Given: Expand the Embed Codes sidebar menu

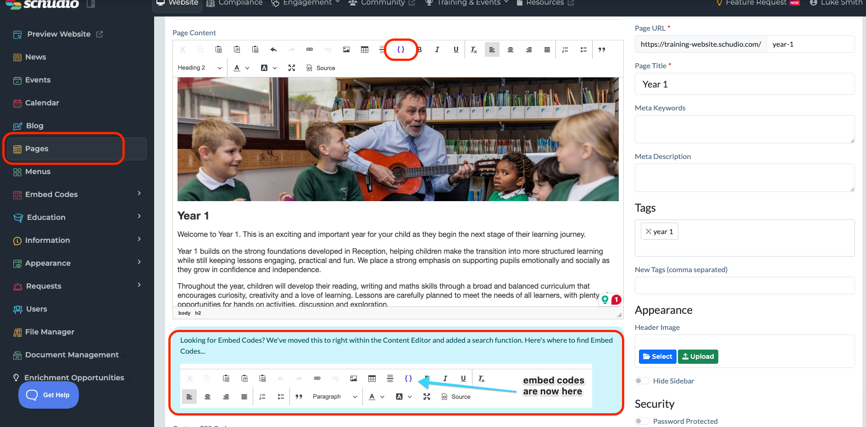Looking at the screenshot, I should [77, 194].
